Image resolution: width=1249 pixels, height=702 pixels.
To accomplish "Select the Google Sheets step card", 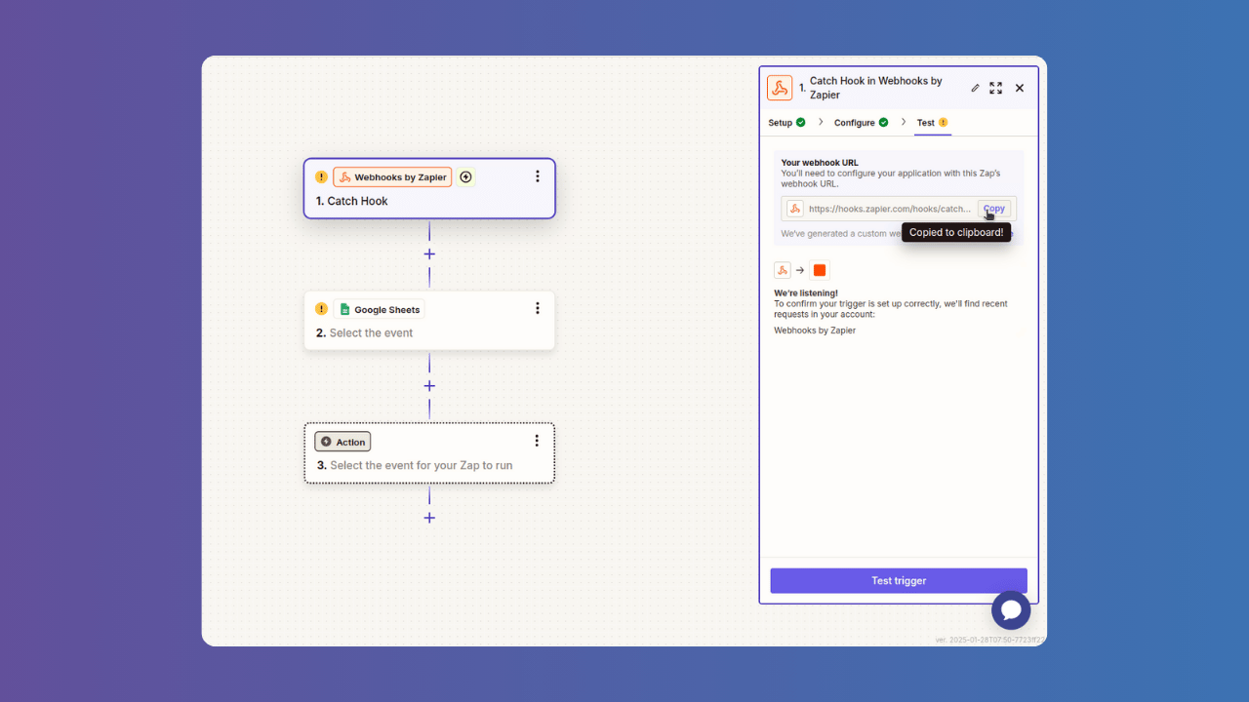I will pos(429,321).
